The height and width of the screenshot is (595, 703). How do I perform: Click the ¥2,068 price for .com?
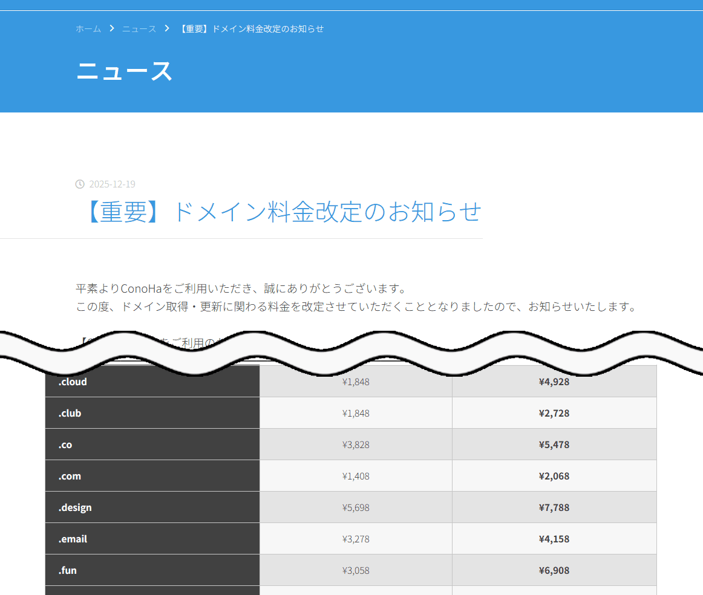pyautogui.click(x=554, y=476)
